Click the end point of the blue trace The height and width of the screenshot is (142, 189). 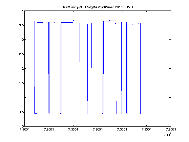click(x=141, y=114)
